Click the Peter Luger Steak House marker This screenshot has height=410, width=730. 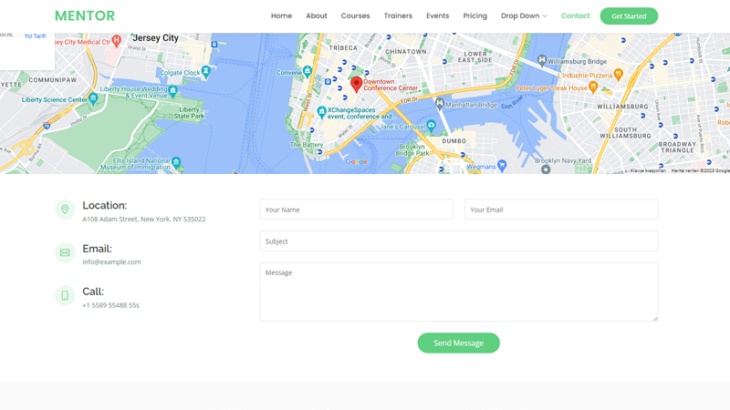coord(593,87)
